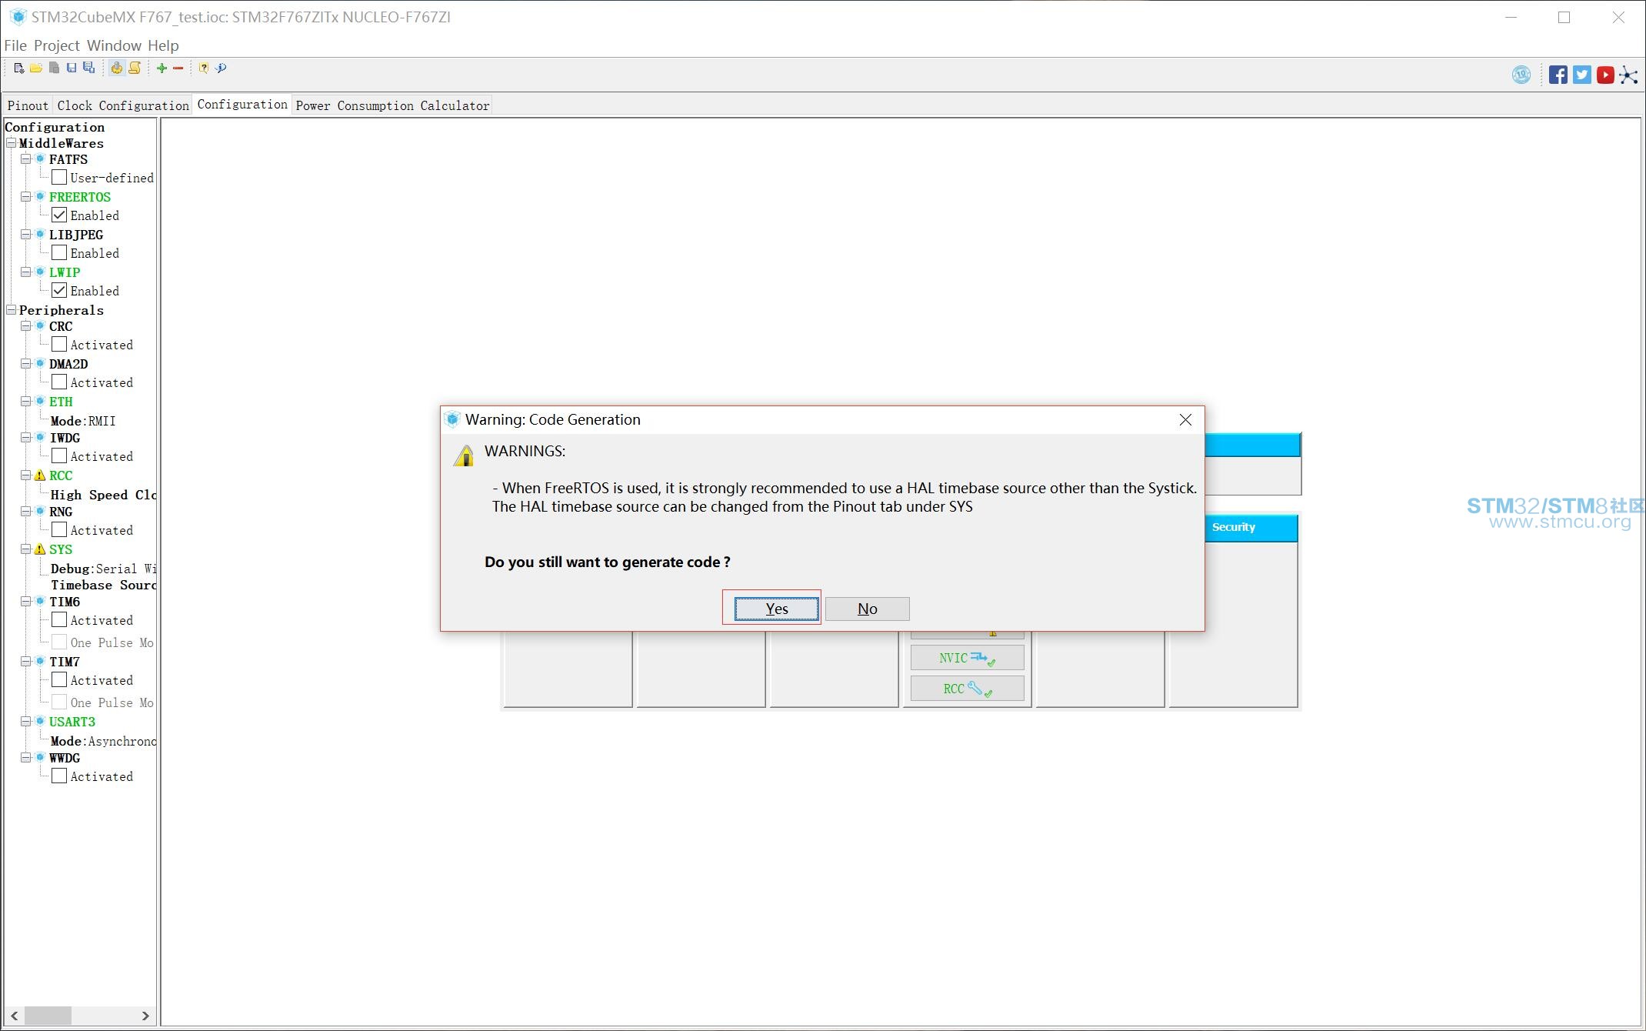Confirm code generation with Yes
Screen dimensions: 1646x1031
point(776,609)
